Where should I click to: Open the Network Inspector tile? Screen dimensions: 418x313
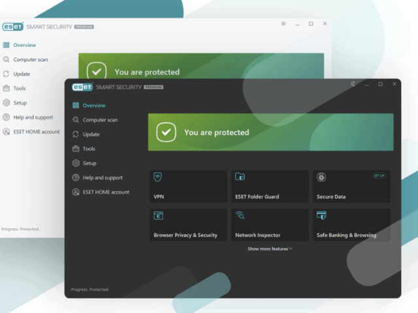(x=270, y=225)
